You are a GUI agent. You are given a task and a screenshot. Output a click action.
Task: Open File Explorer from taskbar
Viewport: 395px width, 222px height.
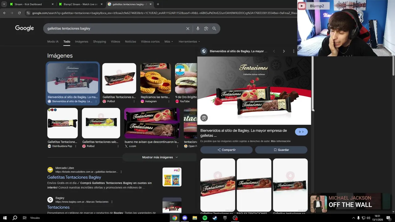tap(195, 218)
